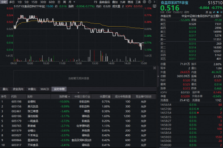Click the 14:59:03 trade tick row
This screenshot has width=223, height=148.
coord(191,137)
